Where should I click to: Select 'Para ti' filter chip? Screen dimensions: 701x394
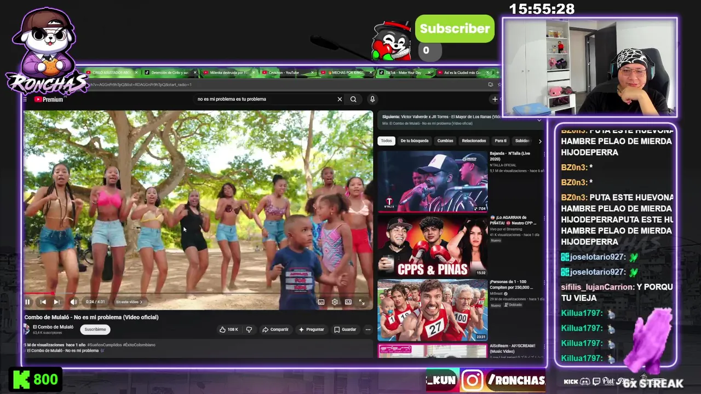501,141
